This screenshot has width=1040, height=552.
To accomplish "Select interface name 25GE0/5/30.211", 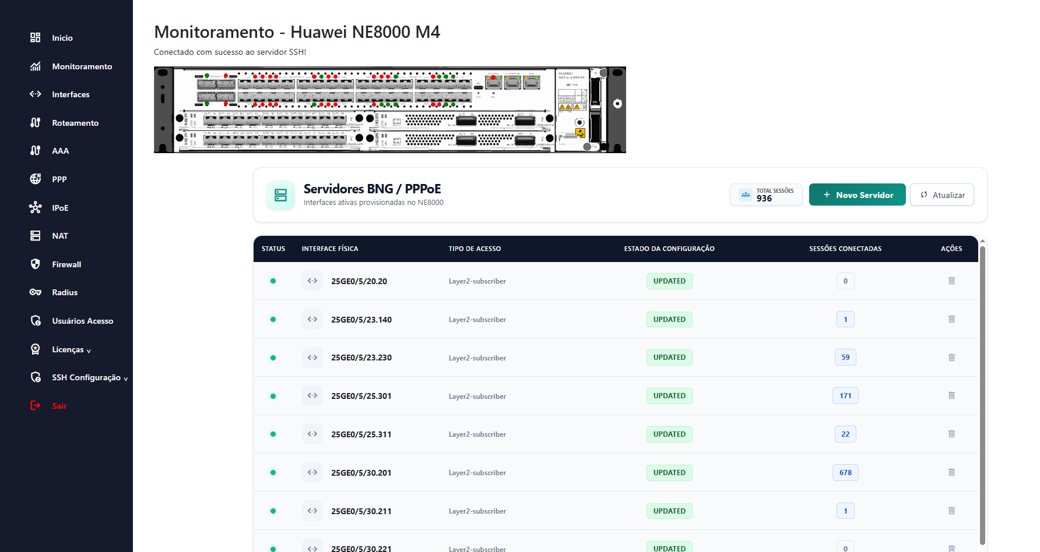I will [x=361, y=511].
